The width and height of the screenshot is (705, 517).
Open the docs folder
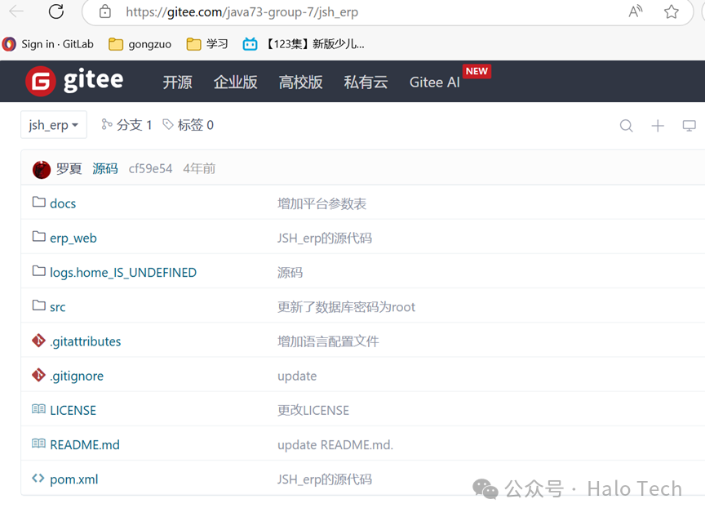pyautogui.click(x=63, y=204)
